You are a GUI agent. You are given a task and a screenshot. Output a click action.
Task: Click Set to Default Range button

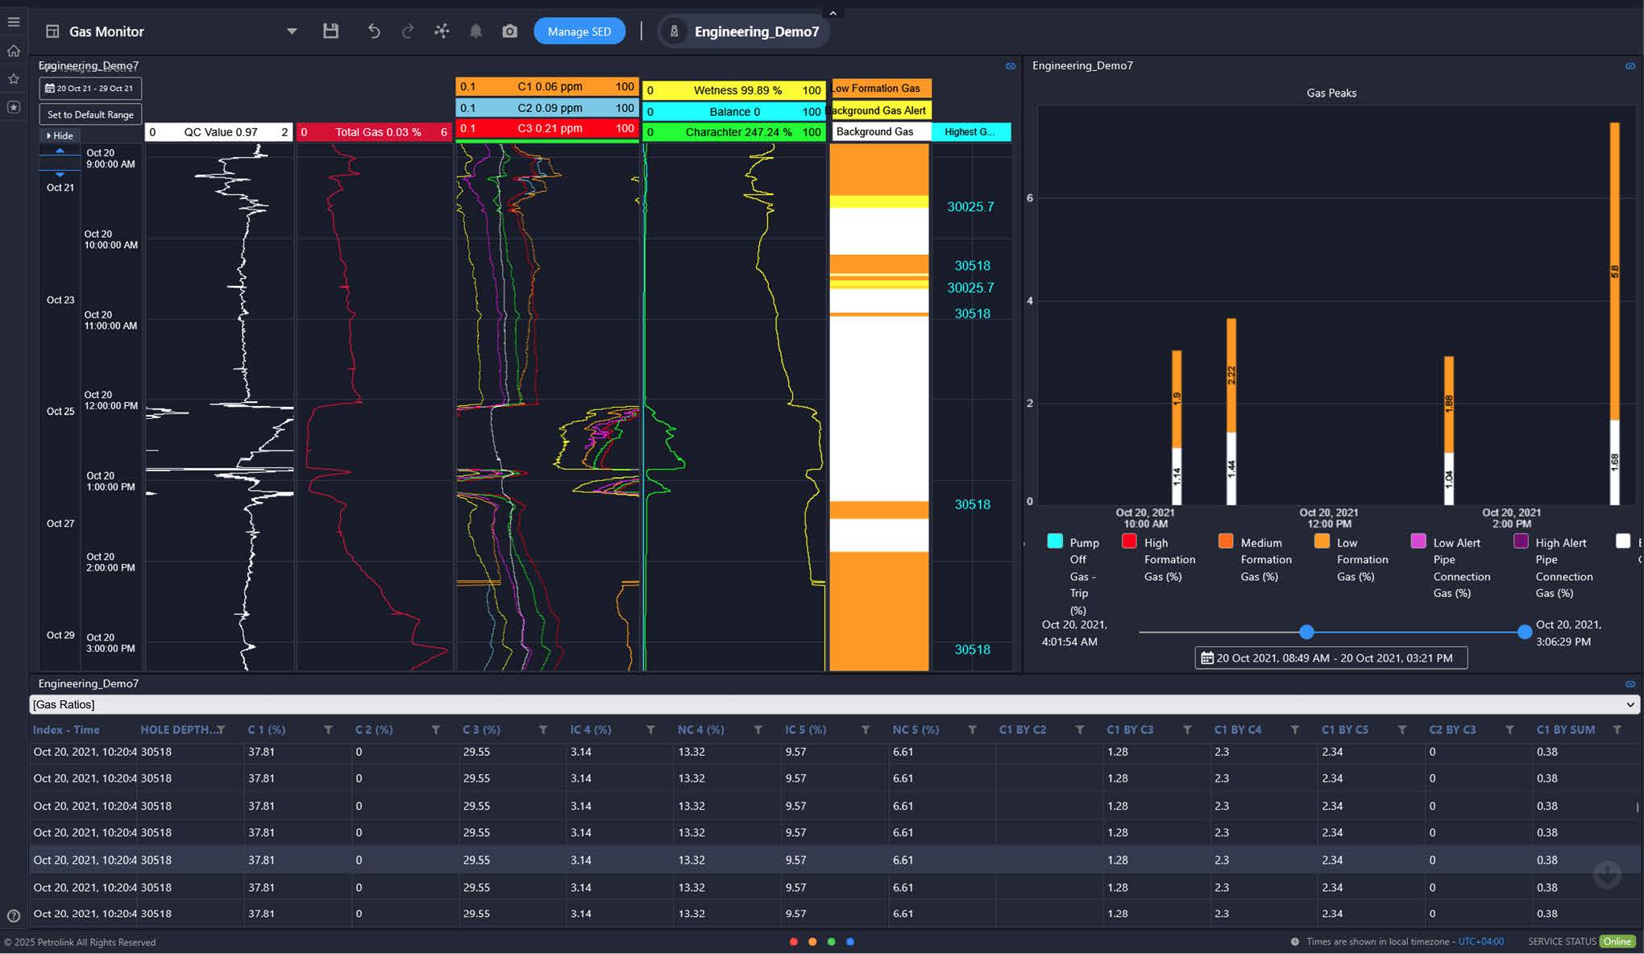tap(90, 114)
